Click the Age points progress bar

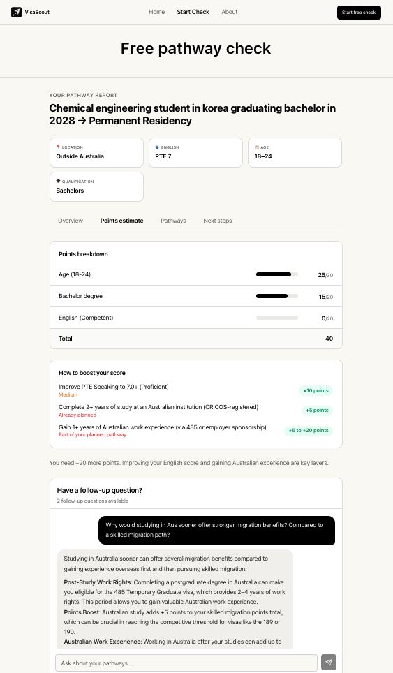[276, 274]
